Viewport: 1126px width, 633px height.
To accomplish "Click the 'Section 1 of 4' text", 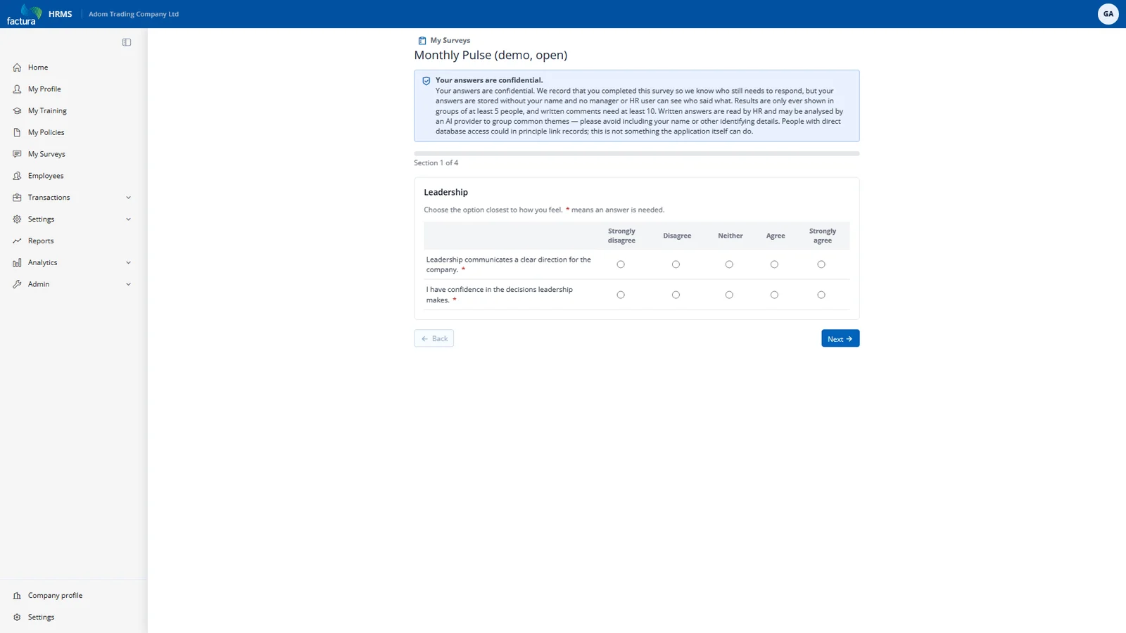I will coord(436,163).
